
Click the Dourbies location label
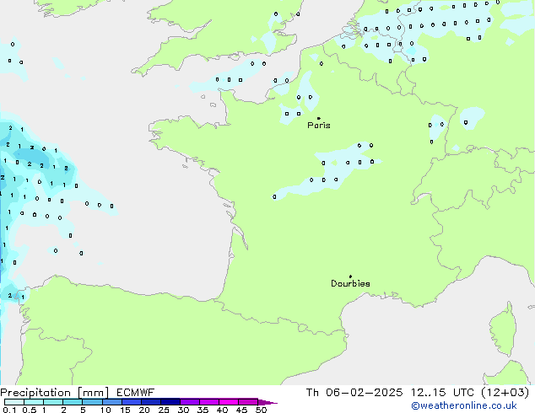(350, 283)
